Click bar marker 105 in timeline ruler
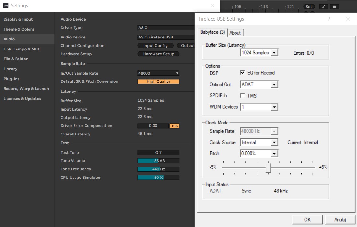 tap(238, 7)
